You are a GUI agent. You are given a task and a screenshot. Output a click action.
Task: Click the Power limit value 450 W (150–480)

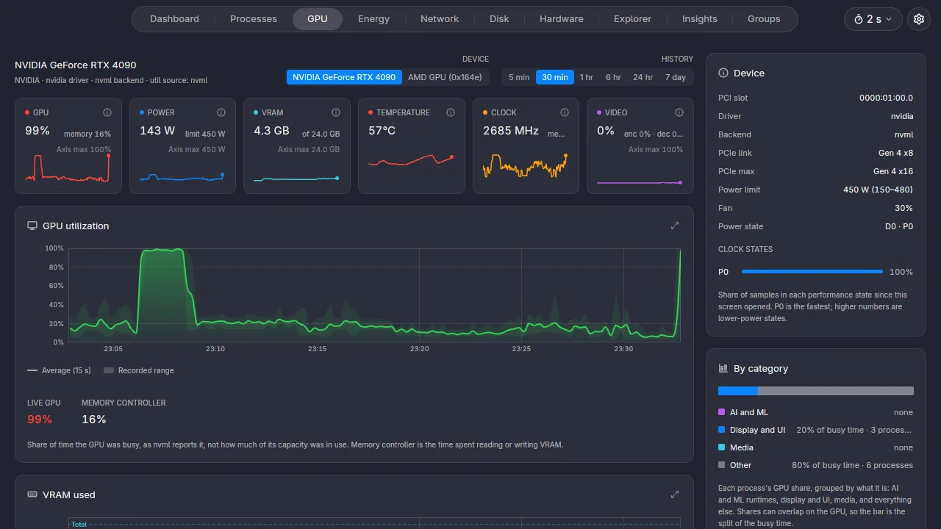click(878, 190)
